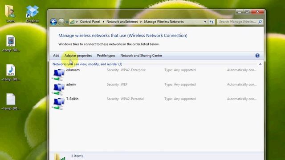Click the 3 items status text
Screen dimensions: 285x160
pyautogui.click(x=77, y=156)
